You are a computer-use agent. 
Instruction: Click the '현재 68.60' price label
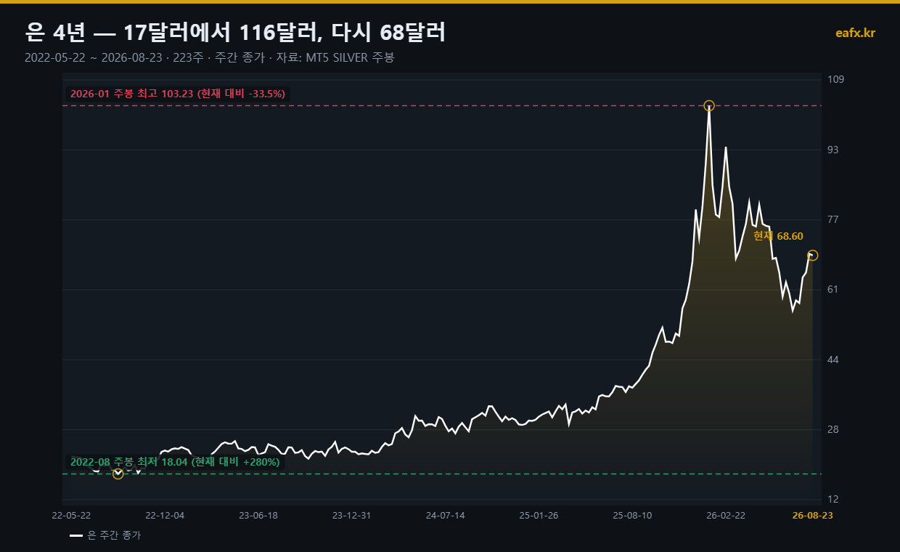[778, 236]
